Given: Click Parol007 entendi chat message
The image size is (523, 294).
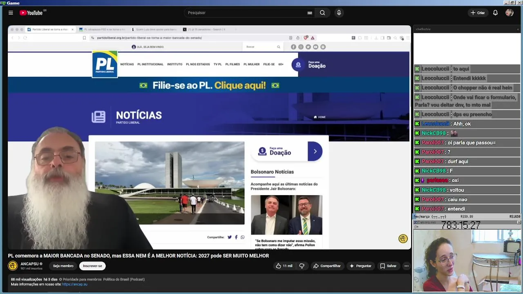Looking at the screenshot, I should coord(467,209).
